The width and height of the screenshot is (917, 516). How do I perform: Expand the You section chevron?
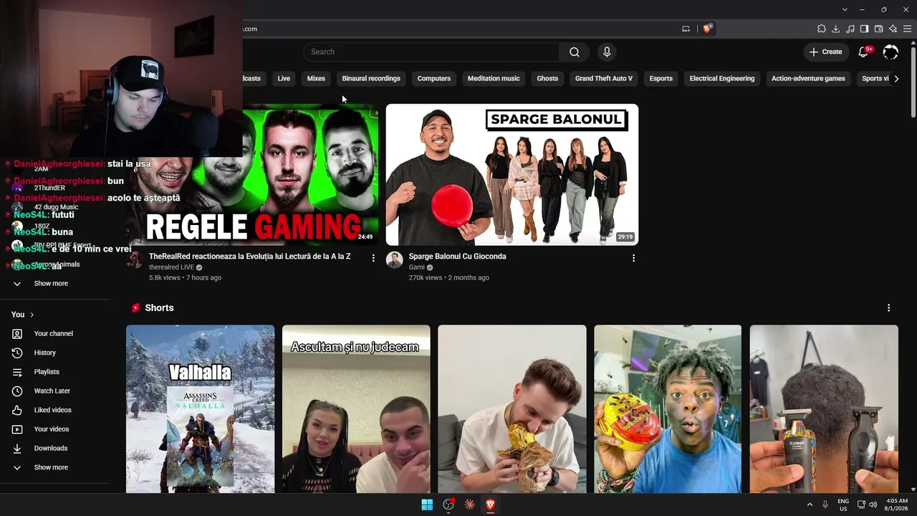(32, 315)
